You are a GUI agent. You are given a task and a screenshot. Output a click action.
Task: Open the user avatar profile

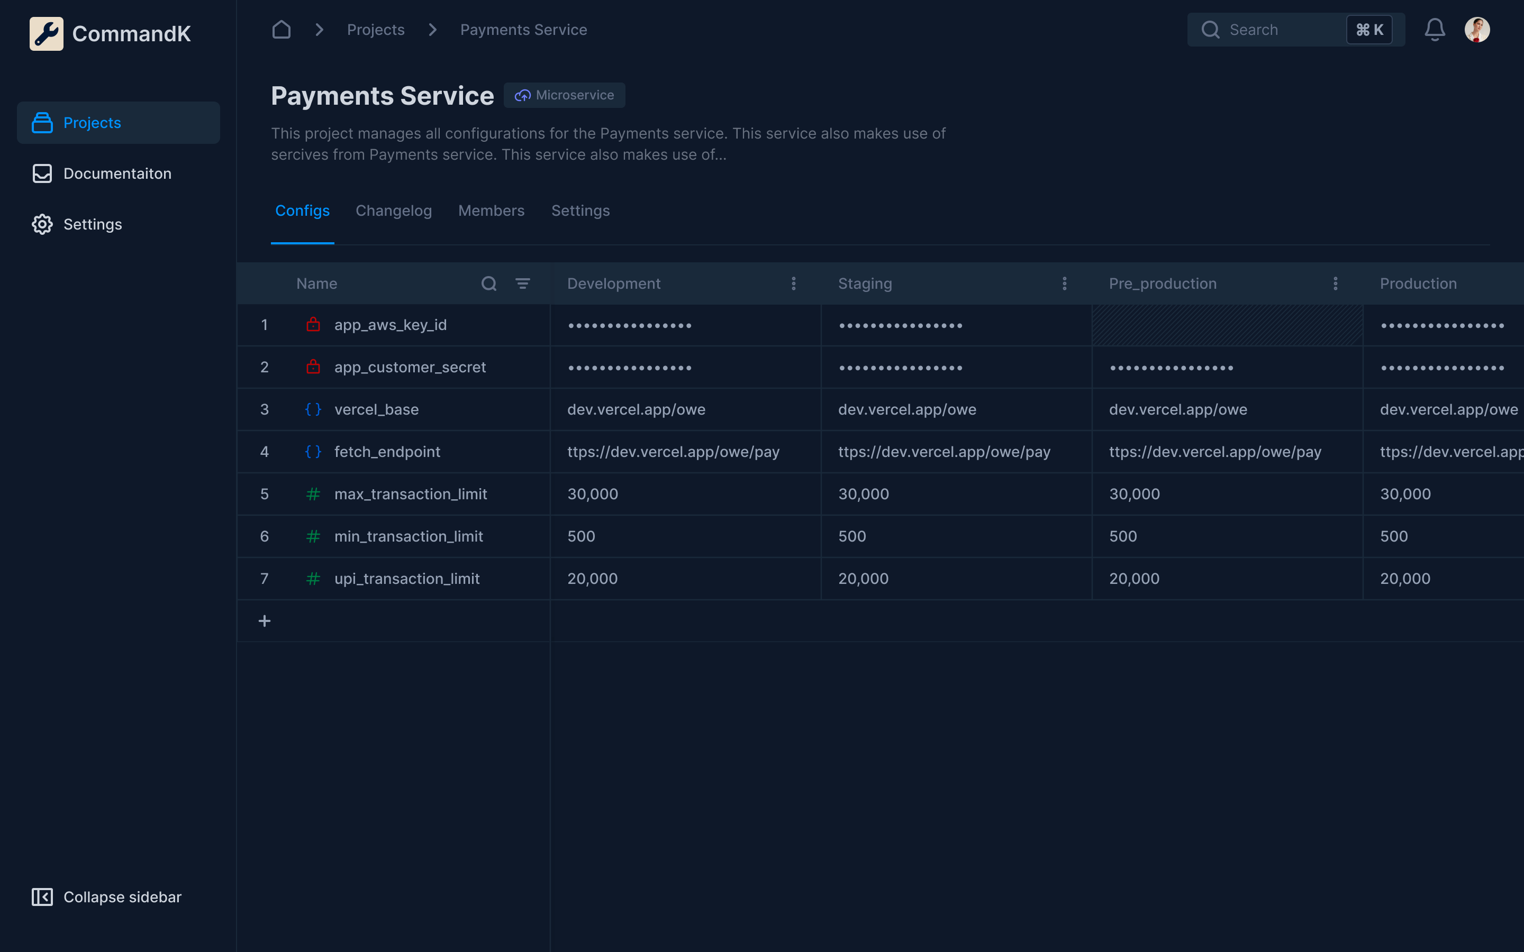1477,30
